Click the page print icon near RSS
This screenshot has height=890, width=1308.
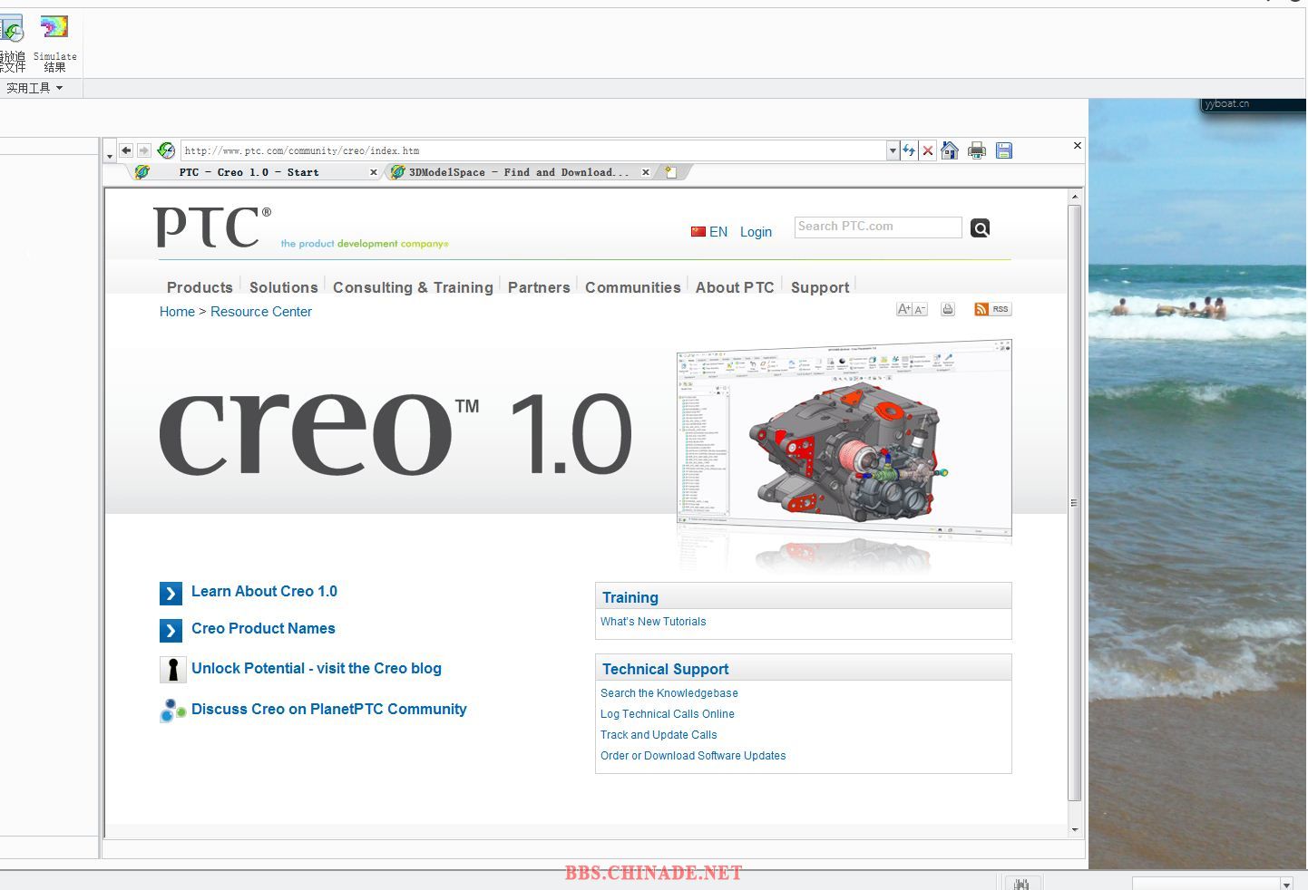point(948,309)
